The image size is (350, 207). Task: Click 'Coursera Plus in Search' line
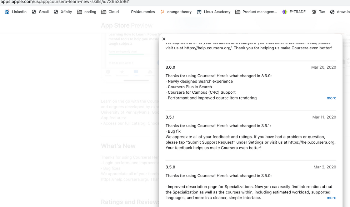189,87
